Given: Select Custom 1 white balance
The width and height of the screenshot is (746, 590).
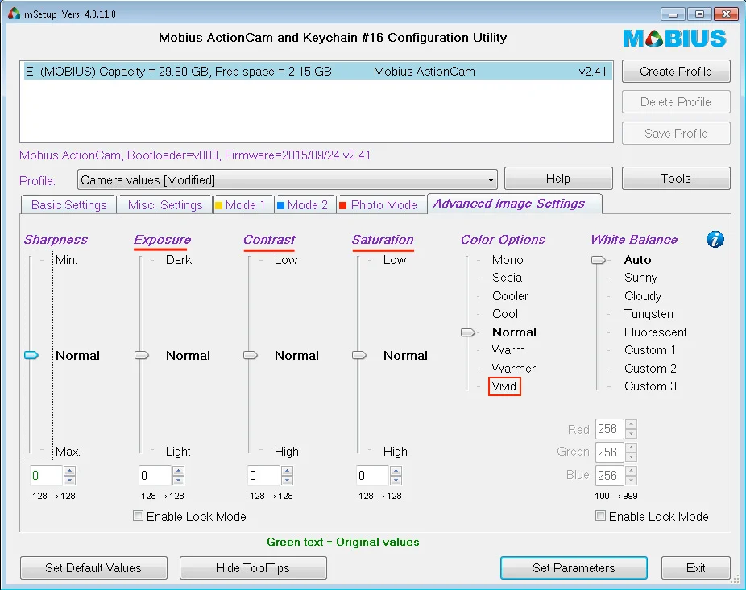Looking at the screenshot, I should 650,350.
